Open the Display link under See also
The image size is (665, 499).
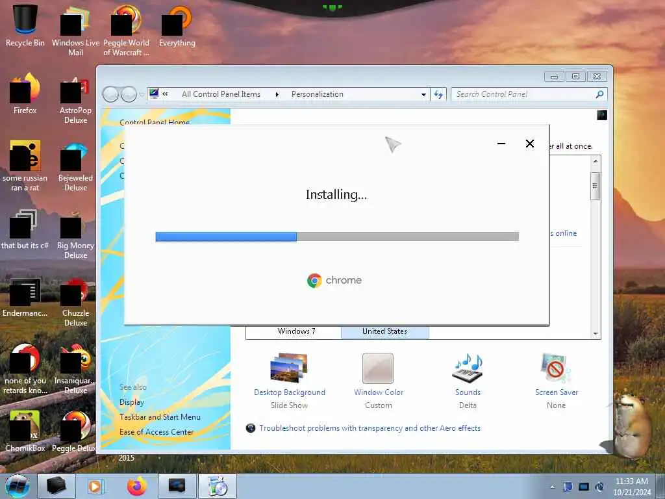[x=131, y=402]
